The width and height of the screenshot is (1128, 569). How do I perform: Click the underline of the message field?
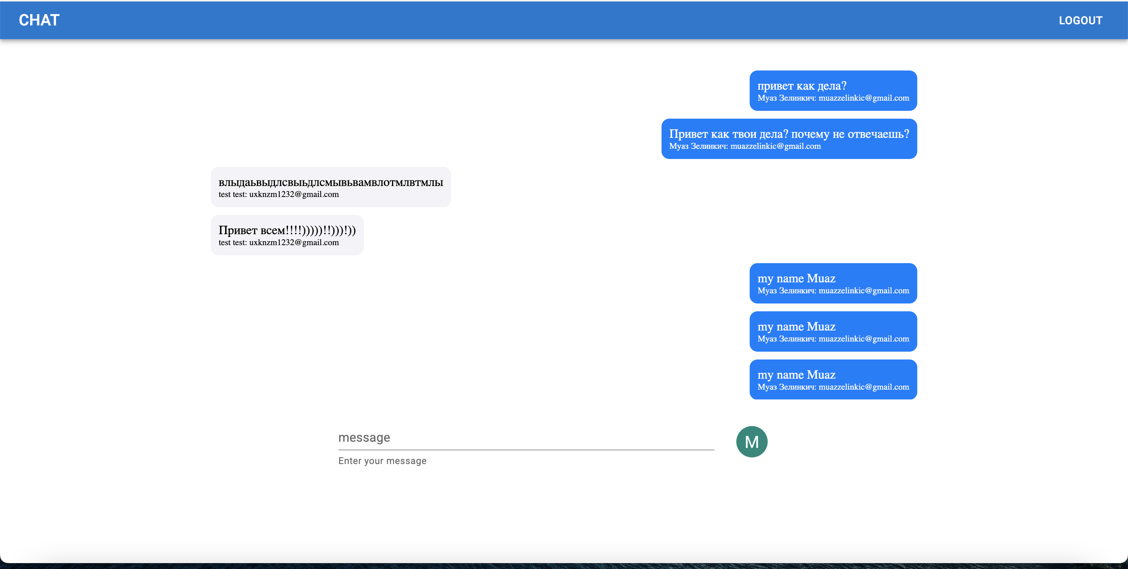[x=526, y=450]
